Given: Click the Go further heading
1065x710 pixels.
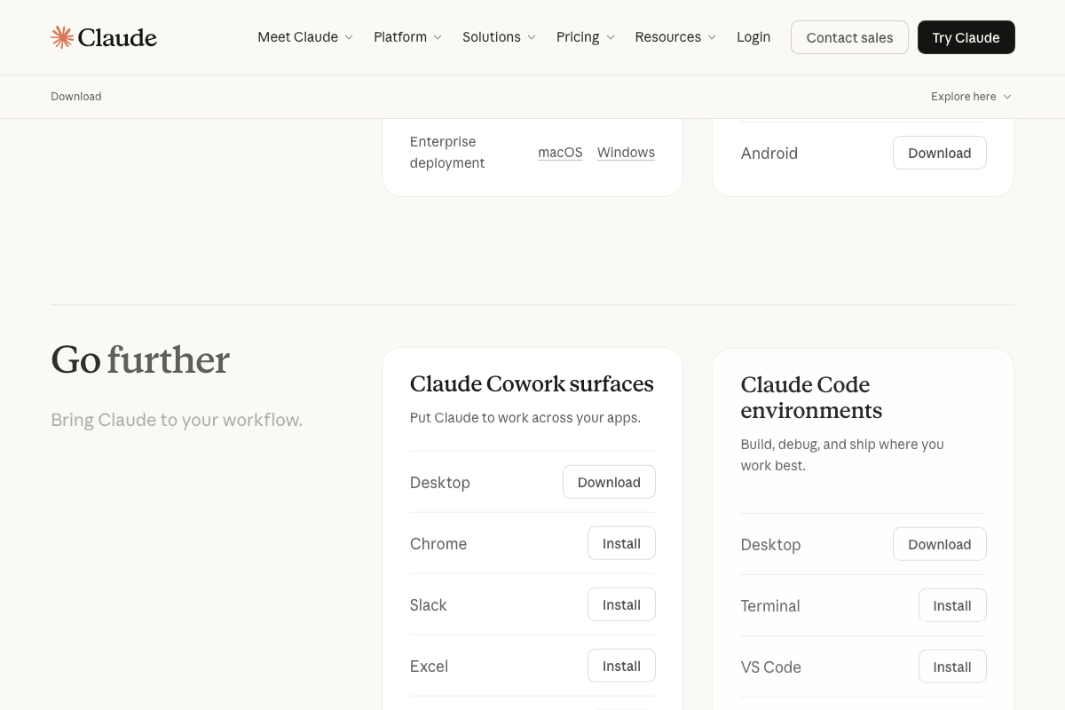Looking at the screenshot, I should pyautogui.click(x=140, y=359).
